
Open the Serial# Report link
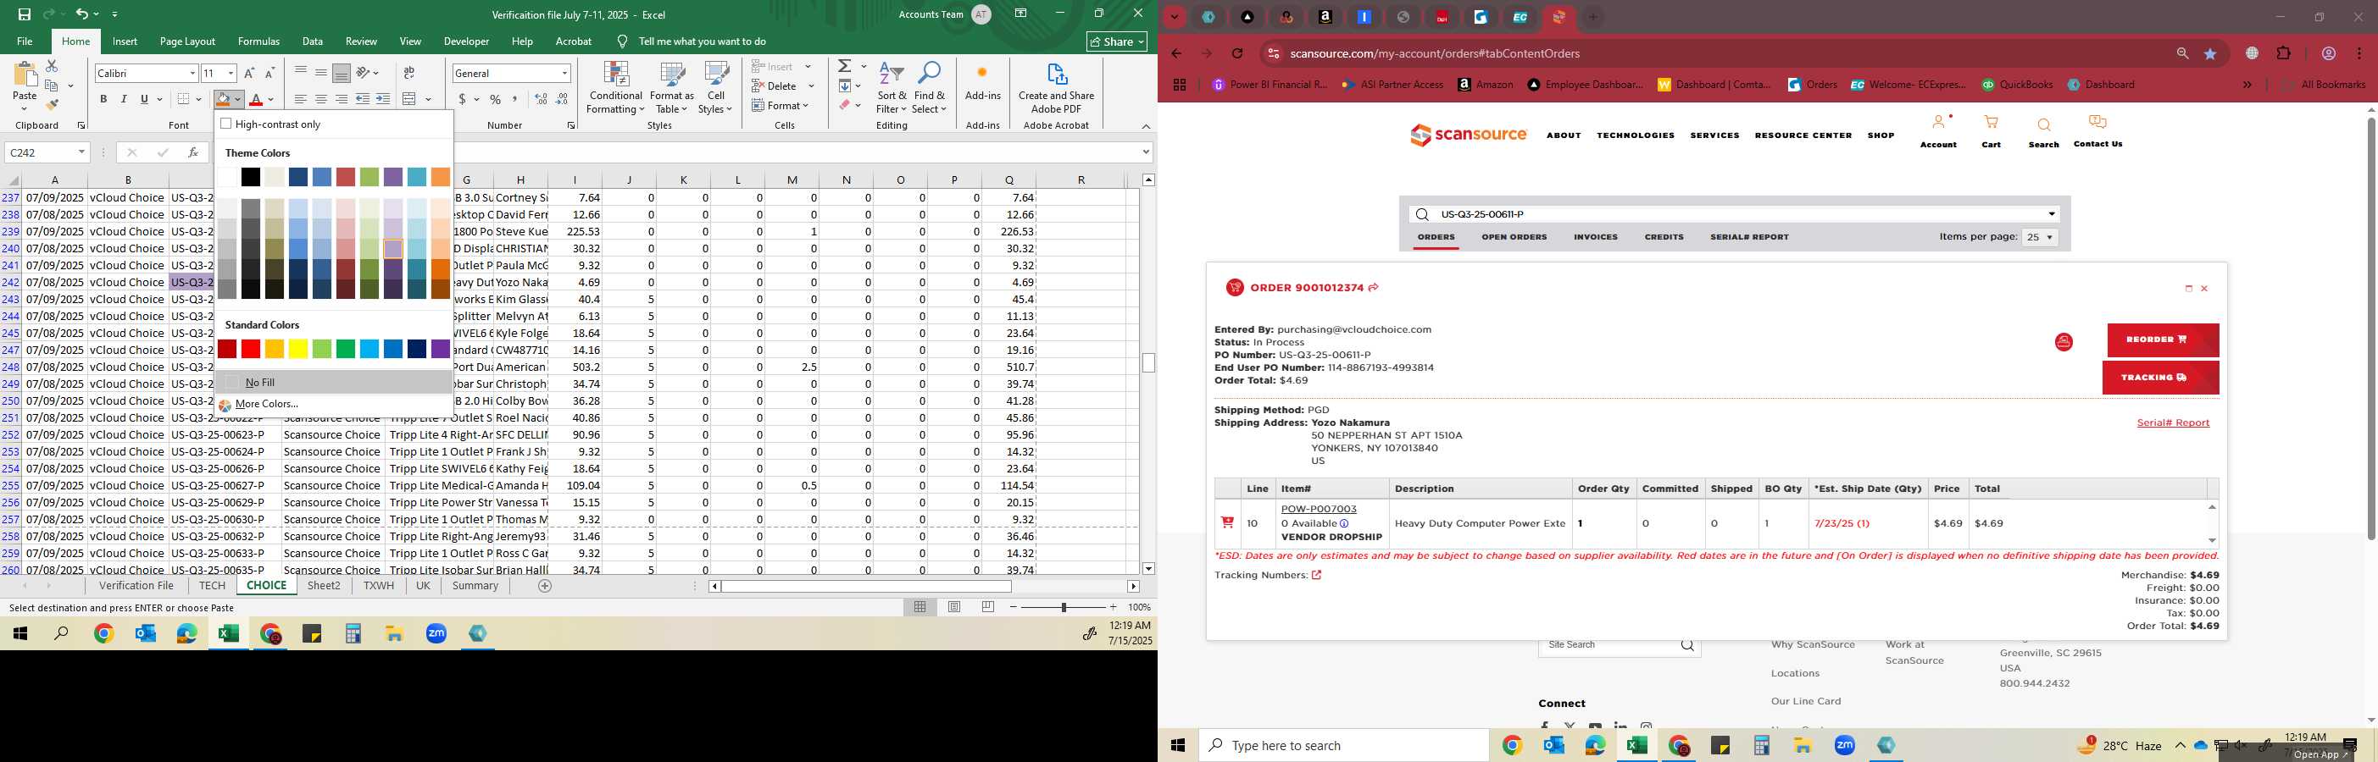pyautogui.click(x=2173, y=422)
